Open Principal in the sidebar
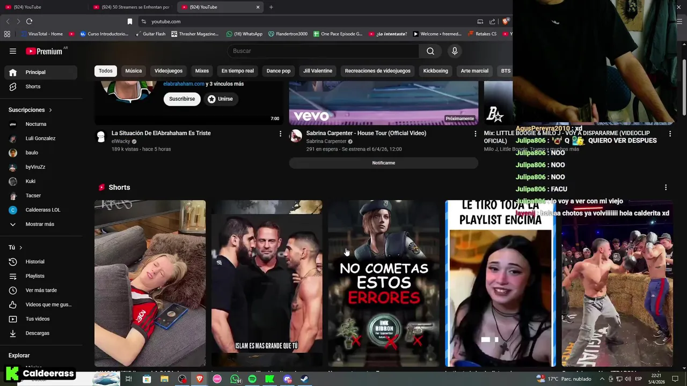Viewport: 687px width, 386px height. coord(40,72)
